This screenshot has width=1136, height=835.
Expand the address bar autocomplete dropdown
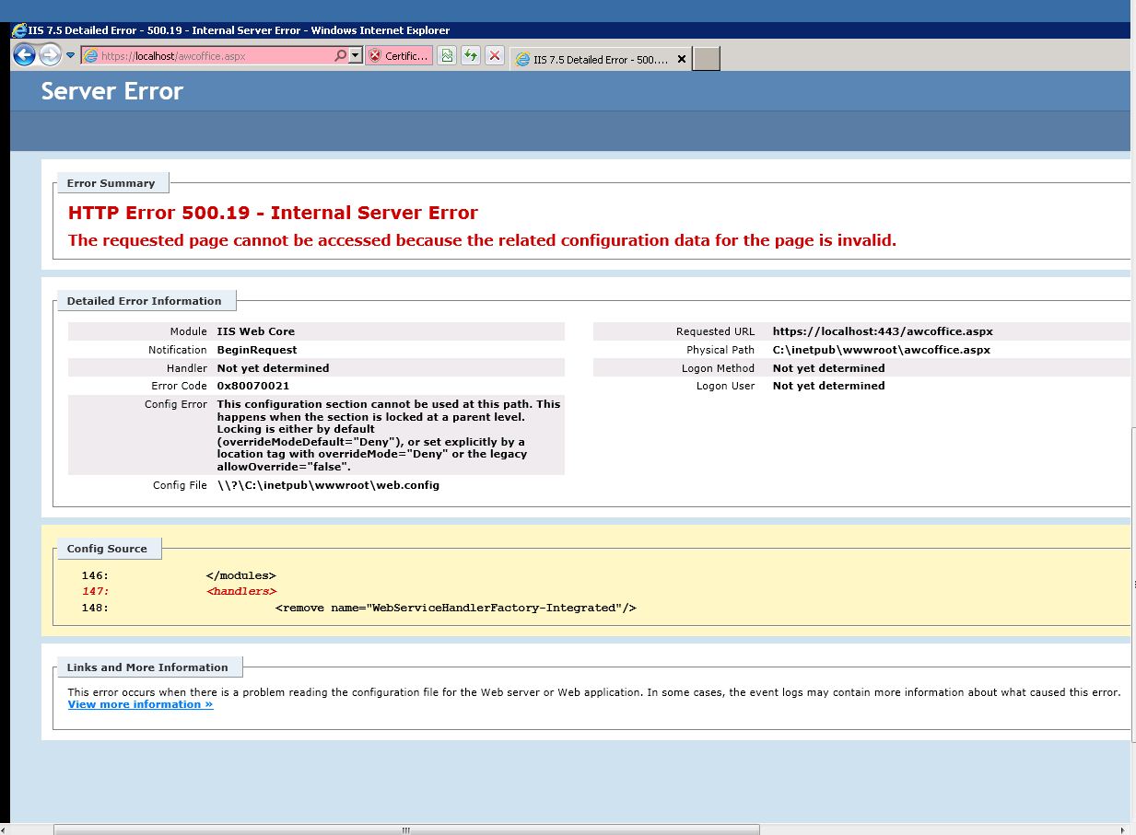coord(356,56)
